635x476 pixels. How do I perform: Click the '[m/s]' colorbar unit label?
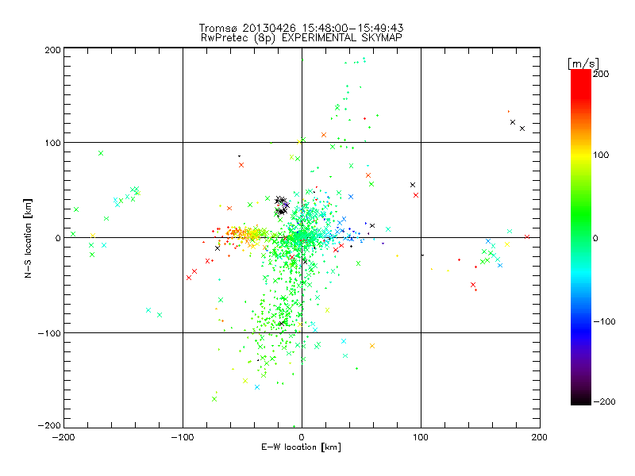pos(583,63)
